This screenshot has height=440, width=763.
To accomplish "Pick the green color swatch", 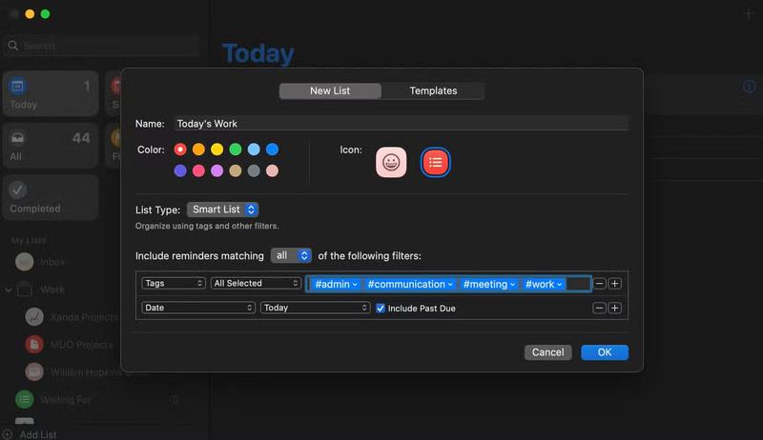I will pos(236,150).
